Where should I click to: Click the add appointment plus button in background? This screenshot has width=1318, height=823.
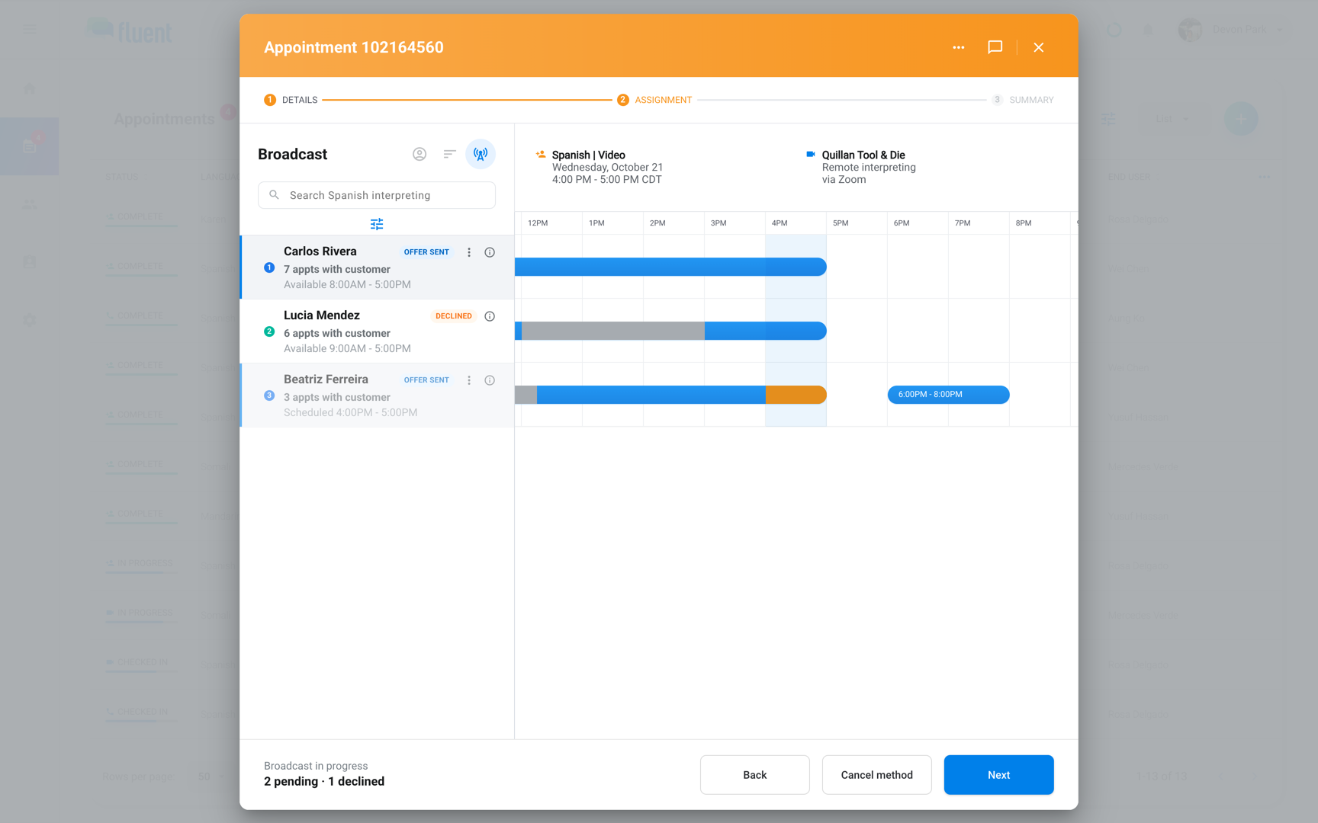coord(1241,119)
